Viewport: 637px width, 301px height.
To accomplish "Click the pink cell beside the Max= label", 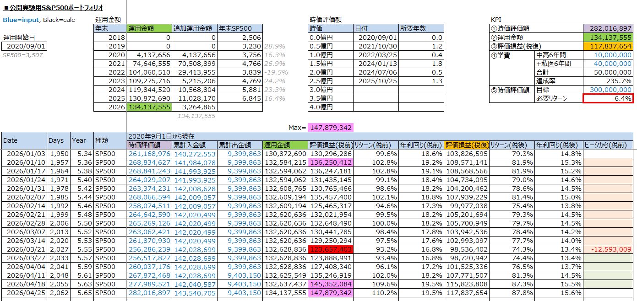I will [x=330, y=128].
